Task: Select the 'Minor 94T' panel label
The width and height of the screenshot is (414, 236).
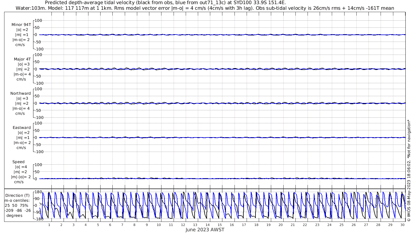Action: coord(21,25)
